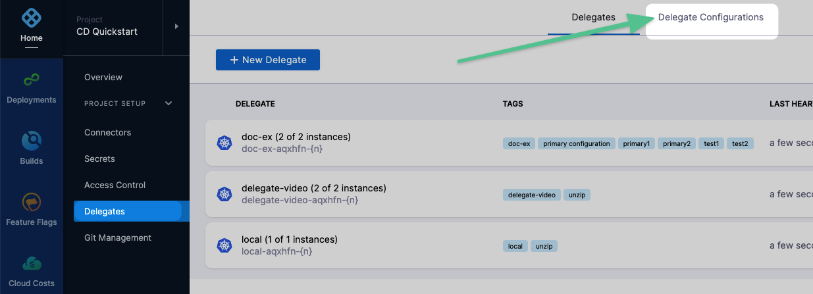Image resolution: width=813 pixels, height=294 pixels.
Task: Click the TAGS column header
Action: coord(513,104)
